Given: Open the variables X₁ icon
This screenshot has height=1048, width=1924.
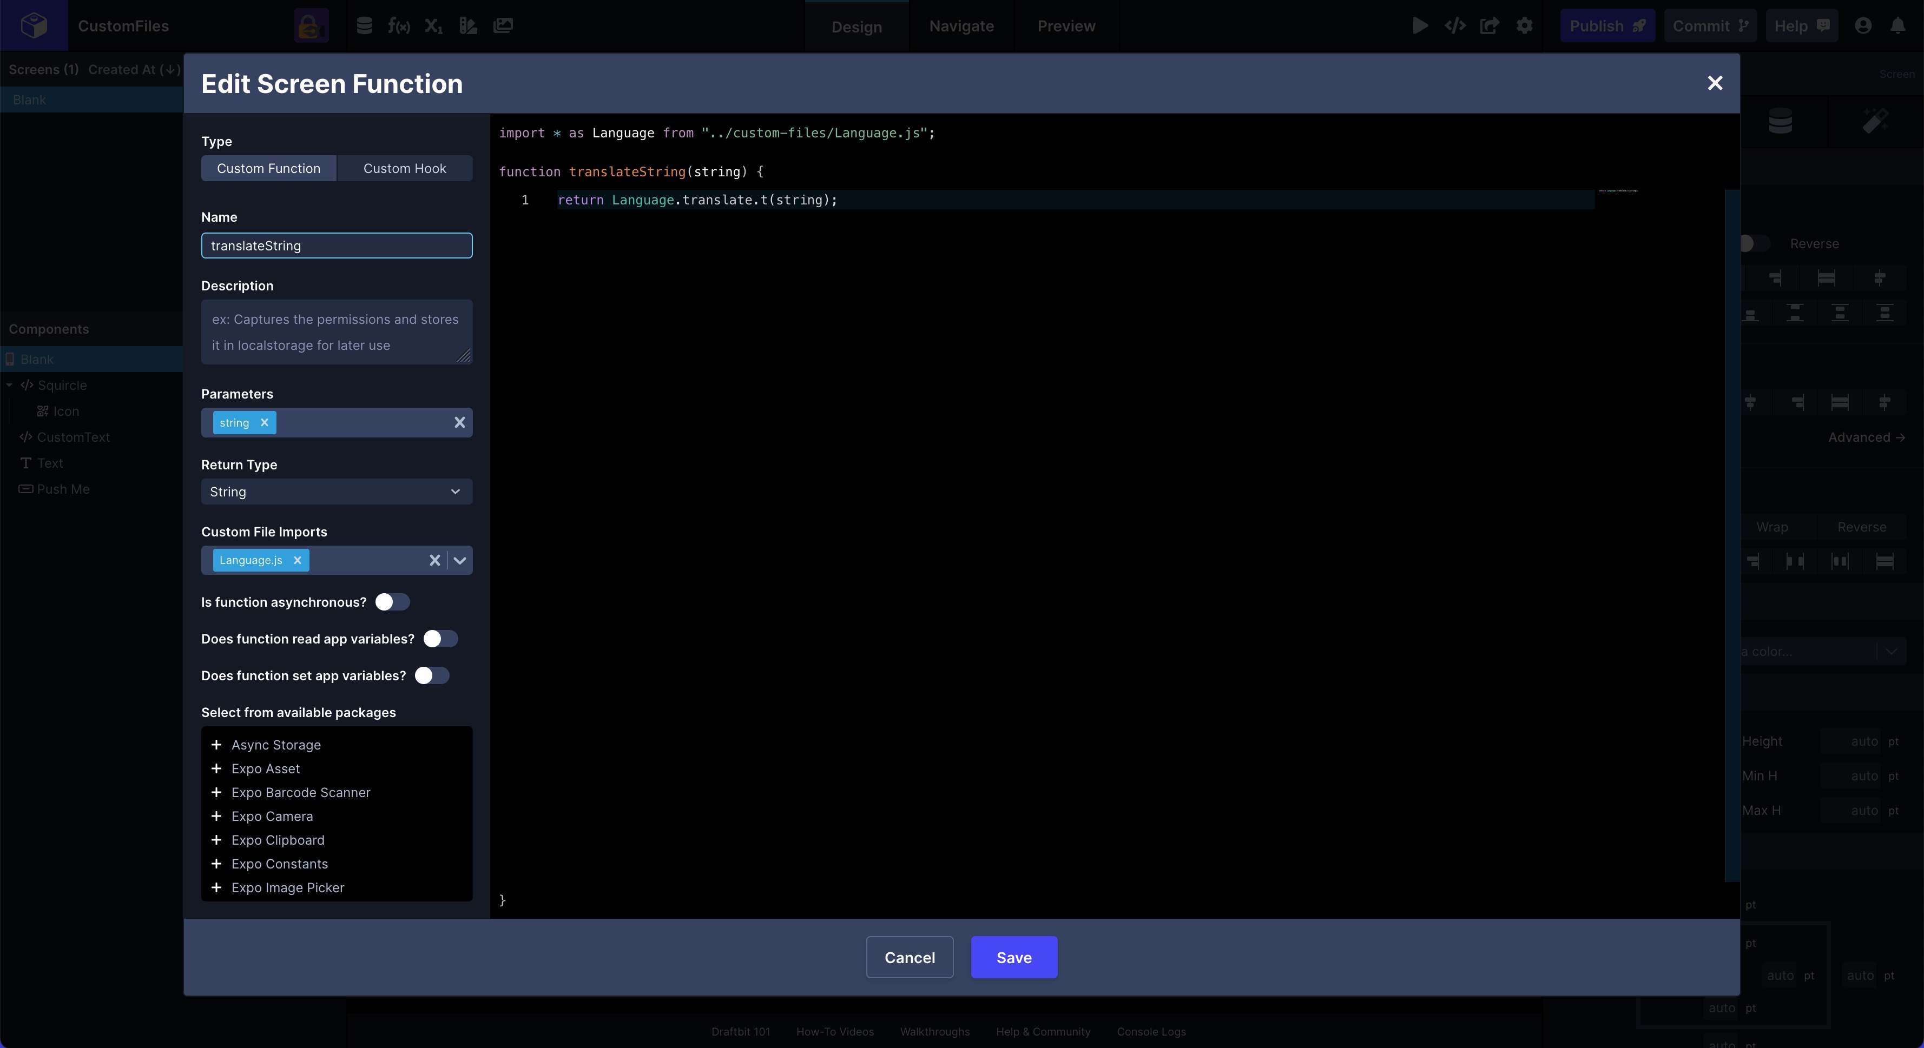Looking at the screenshot, I should point(434,26).
